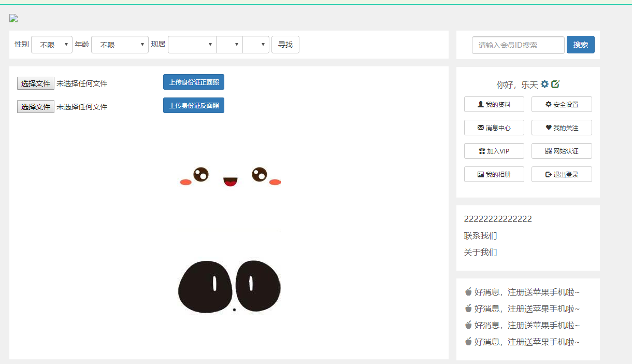Open 我的相册 photo album

click(x=494, y=174)
